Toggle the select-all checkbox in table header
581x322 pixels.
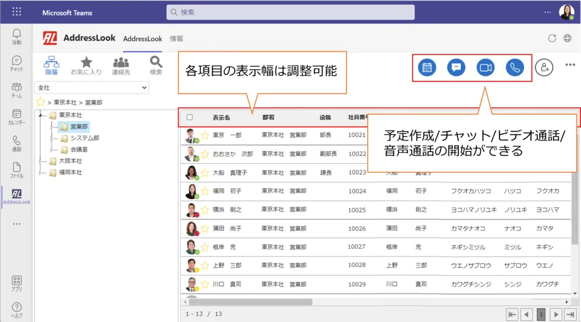189,117
